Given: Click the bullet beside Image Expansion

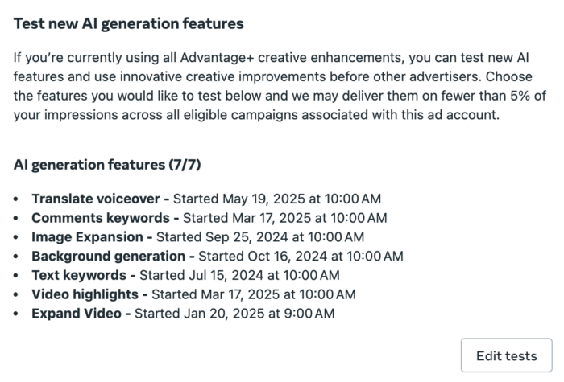Looking at the screenshot, I should [19, 238].
